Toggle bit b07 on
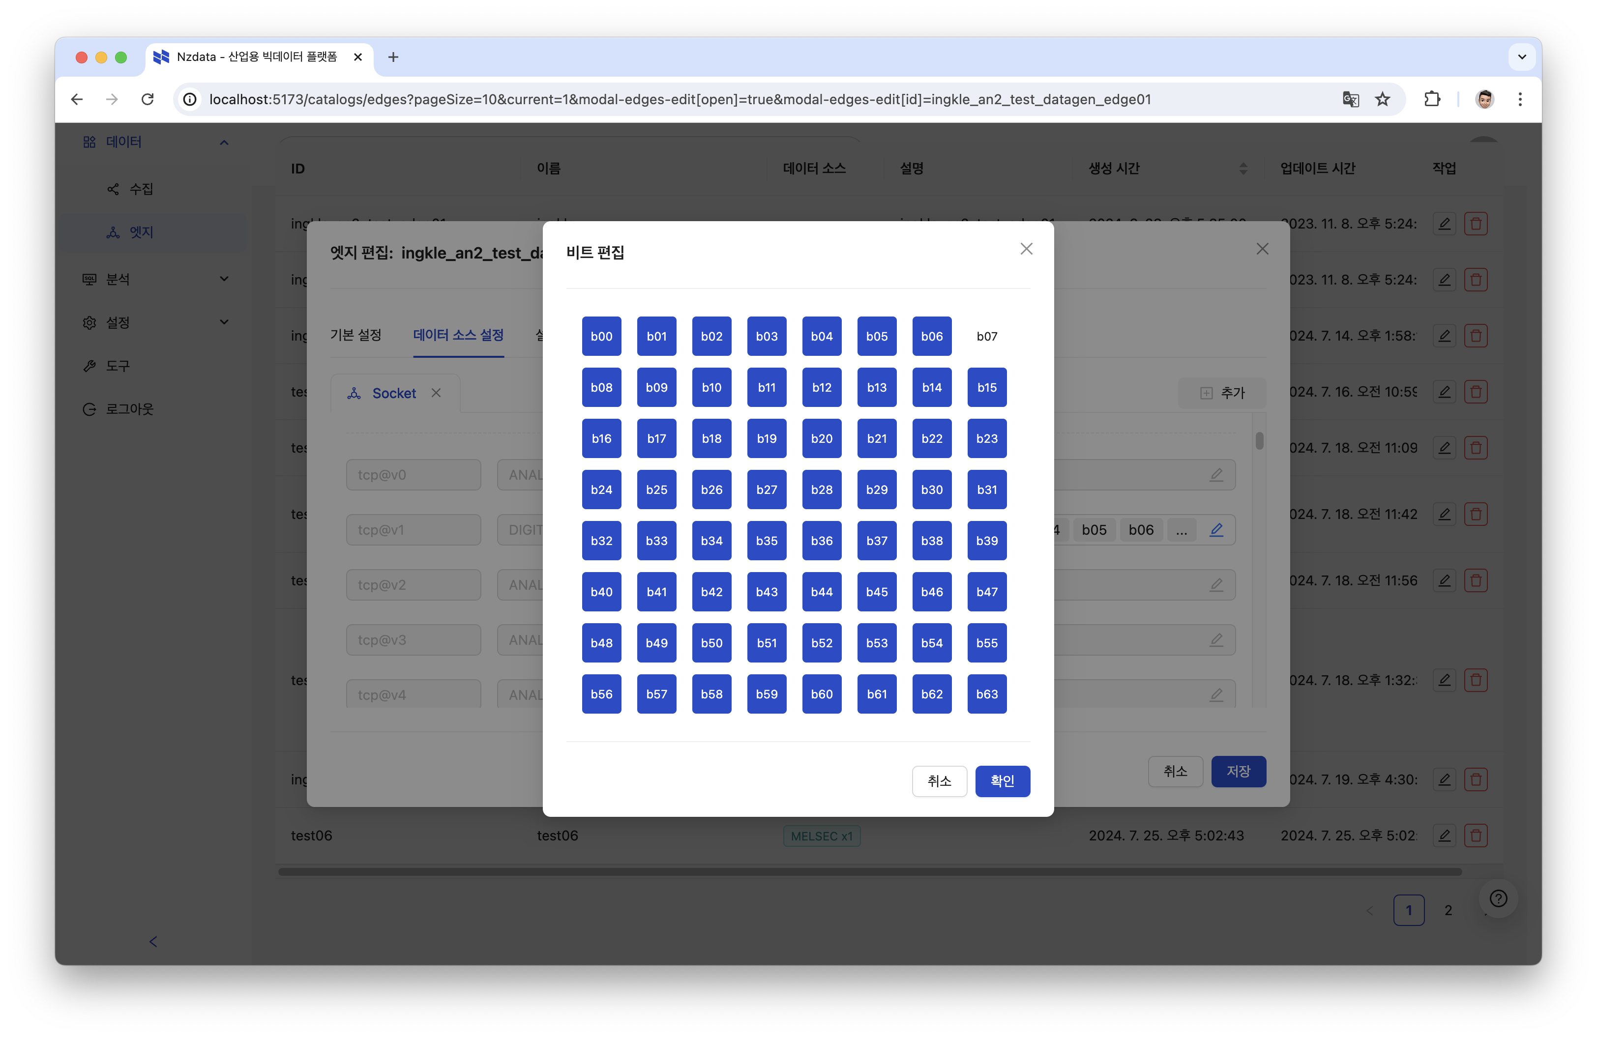 (986, 336)
